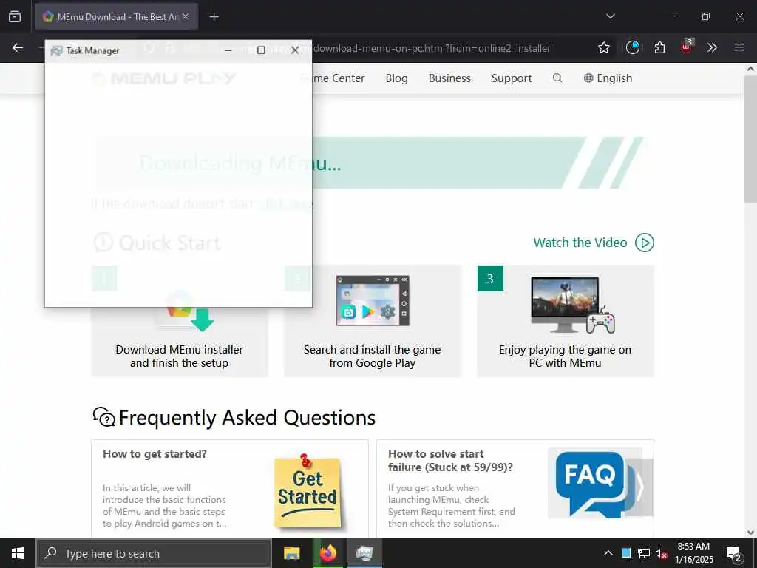
Task: Open File Explorer from the taskbar
Action: pyautogui.click(x=291, y=553)
